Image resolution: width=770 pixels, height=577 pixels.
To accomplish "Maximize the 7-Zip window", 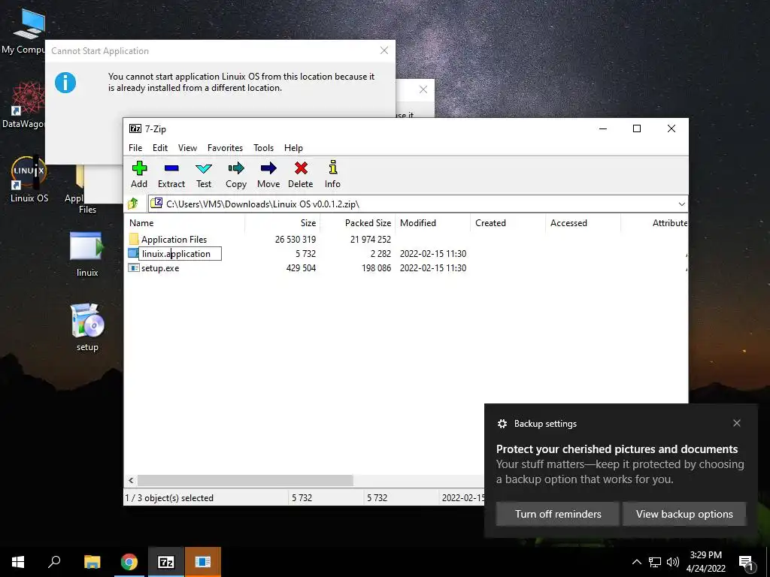I will [x=637, y=128].
